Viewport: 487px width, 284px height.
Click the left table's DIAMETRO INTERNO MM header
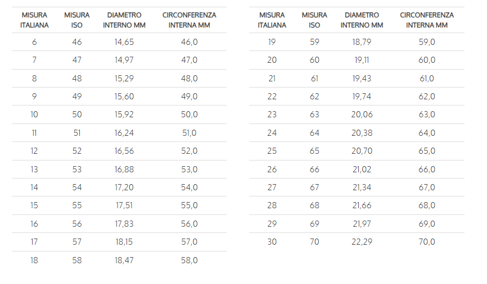[x=124, y=20]
